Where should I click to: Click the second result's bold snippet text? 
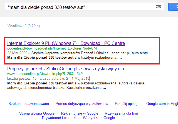click(x=40, y=83)
